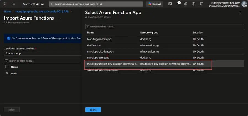Click the blue Select button
This screenshot has height=116, width=248.
(93, 109)
